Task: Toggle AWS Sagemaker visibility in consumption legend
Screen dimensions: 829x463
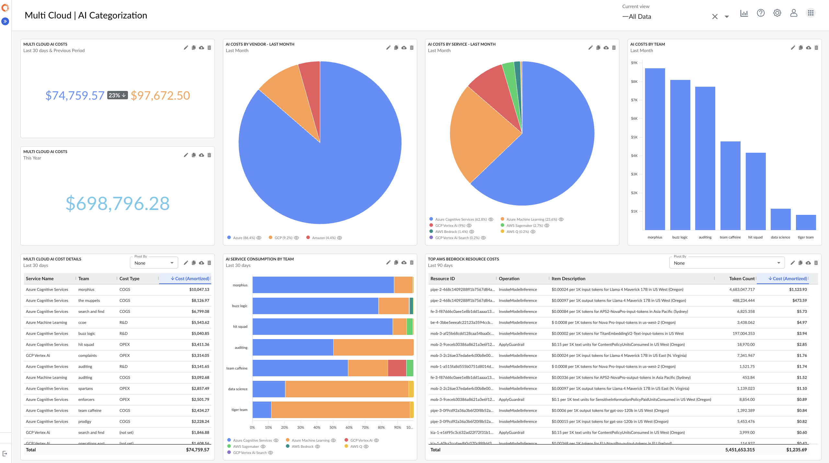Action: pyautogui.click(x=263, y=446)
